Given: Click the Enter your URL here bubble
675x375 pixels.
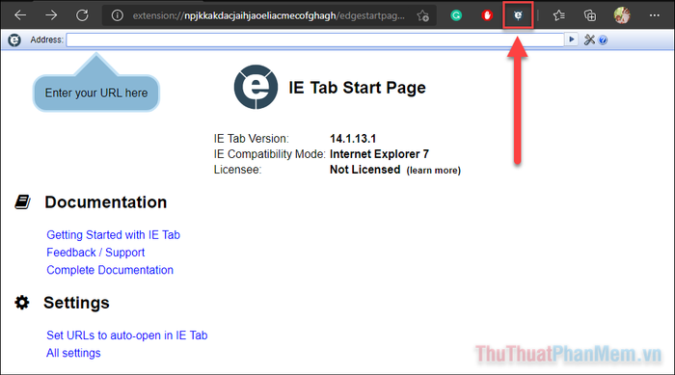Looking at the screenshot, I should pos(96,93).
